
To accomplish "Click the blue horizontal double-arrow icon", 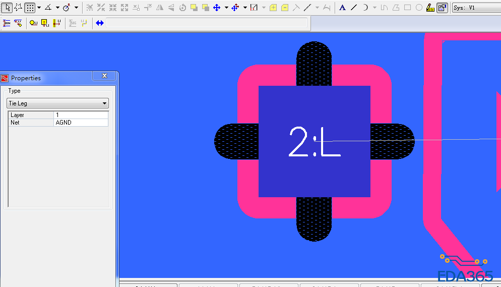I will (x=100, y=23).
